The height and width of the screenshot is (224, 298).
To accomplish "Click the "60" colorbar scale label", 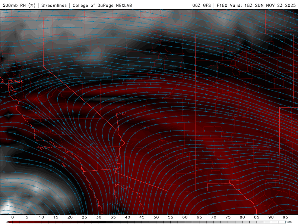I will tap(185, 217).
